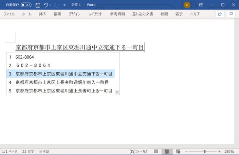
Task: Click the Undo arrow icon
Action: pyautogui.click(x=46, y=5)
